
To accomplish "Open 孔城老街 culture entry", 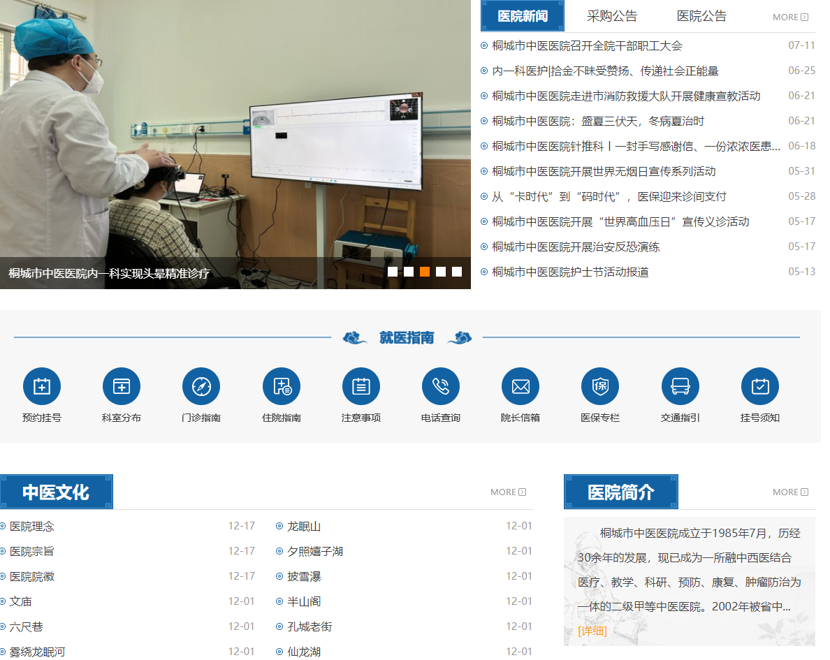I will coord(310,626).
